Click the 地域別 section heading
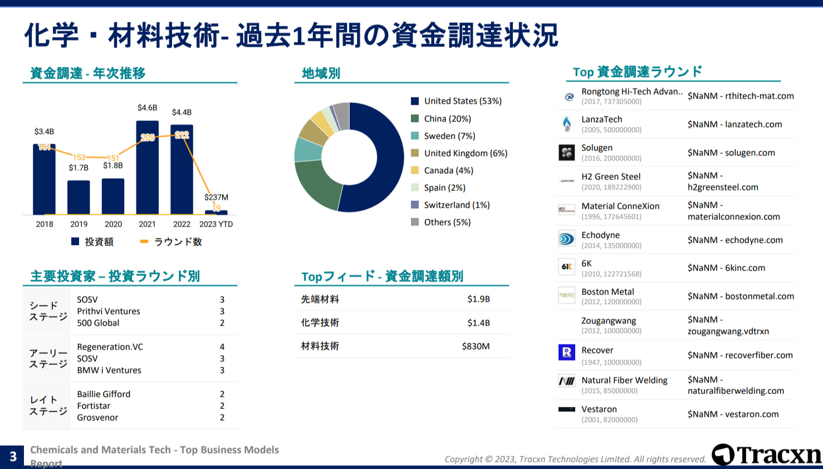Image resolution: width=823 pixels, height=469 pixels. 321,73
